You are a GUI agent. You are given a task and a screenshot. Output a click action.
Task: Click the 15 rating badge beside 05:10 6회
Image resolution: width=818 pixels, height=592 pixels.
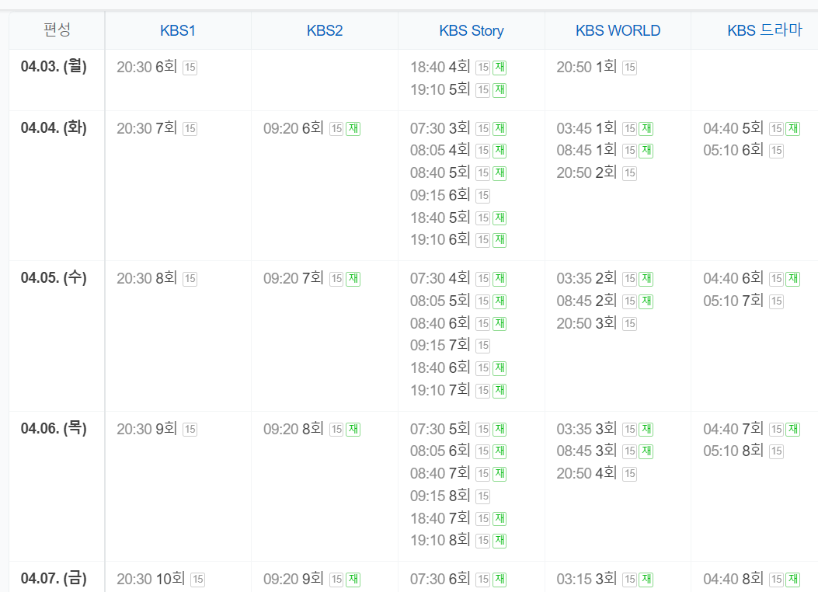[x=776, y=151]
